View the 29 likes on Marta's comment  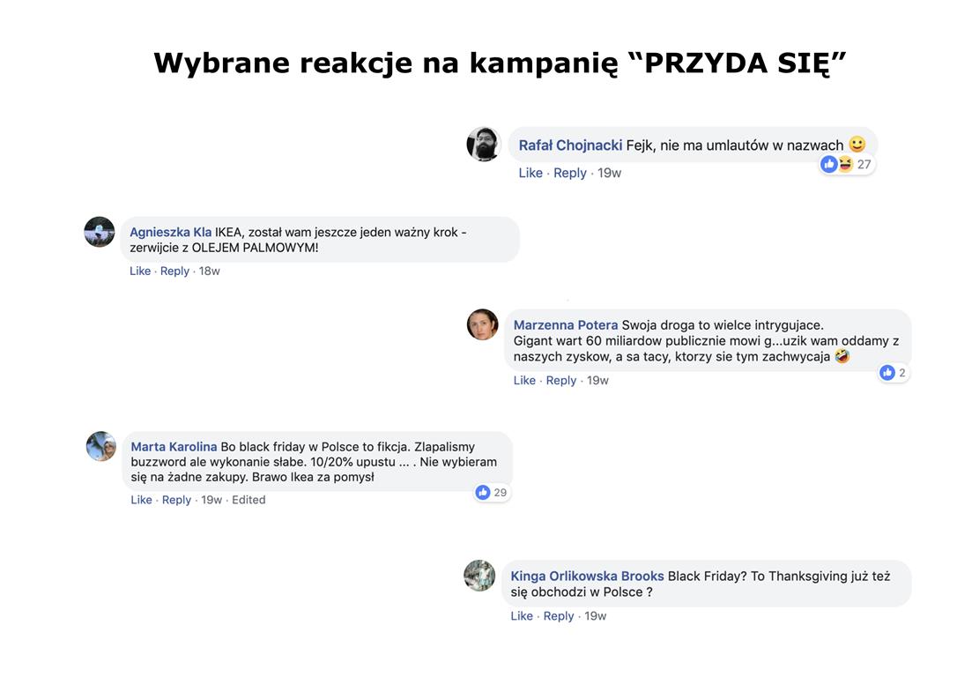(x=492, y=493)
